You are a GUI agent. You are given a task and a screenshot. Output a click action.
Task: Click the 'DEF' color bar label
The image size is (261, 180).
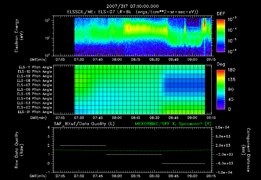point(221,14)
